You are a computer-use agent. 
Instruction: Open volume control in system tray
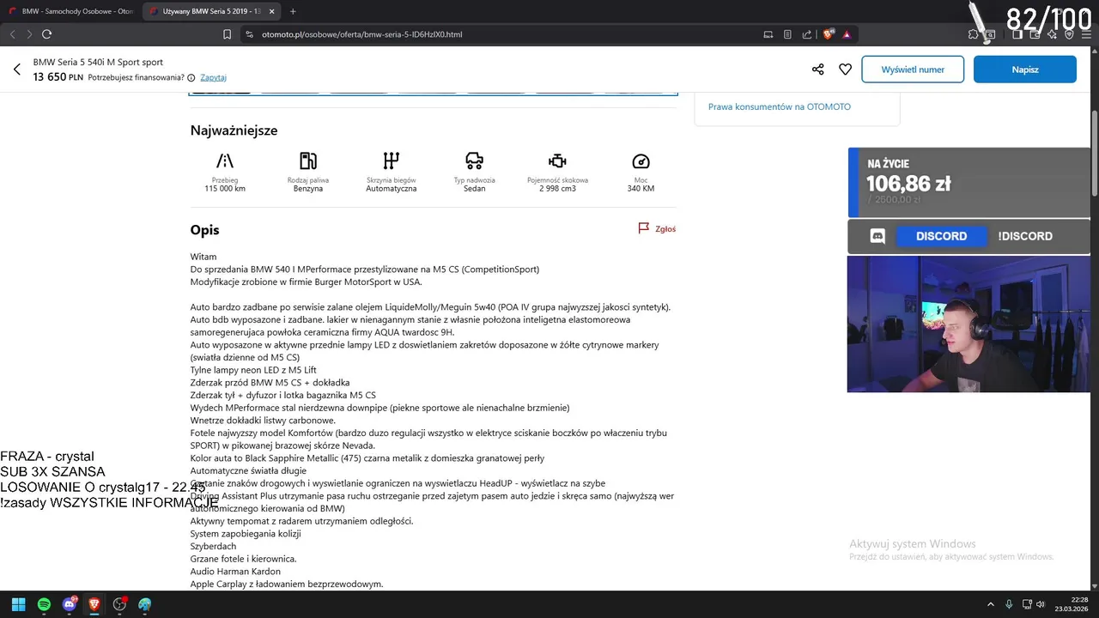coord(1041,604)
